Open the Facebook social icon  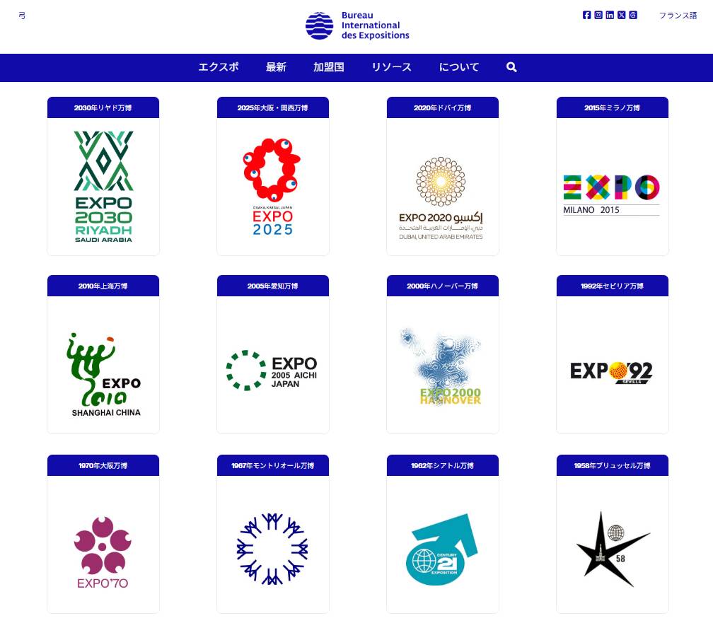click(586, 15)
